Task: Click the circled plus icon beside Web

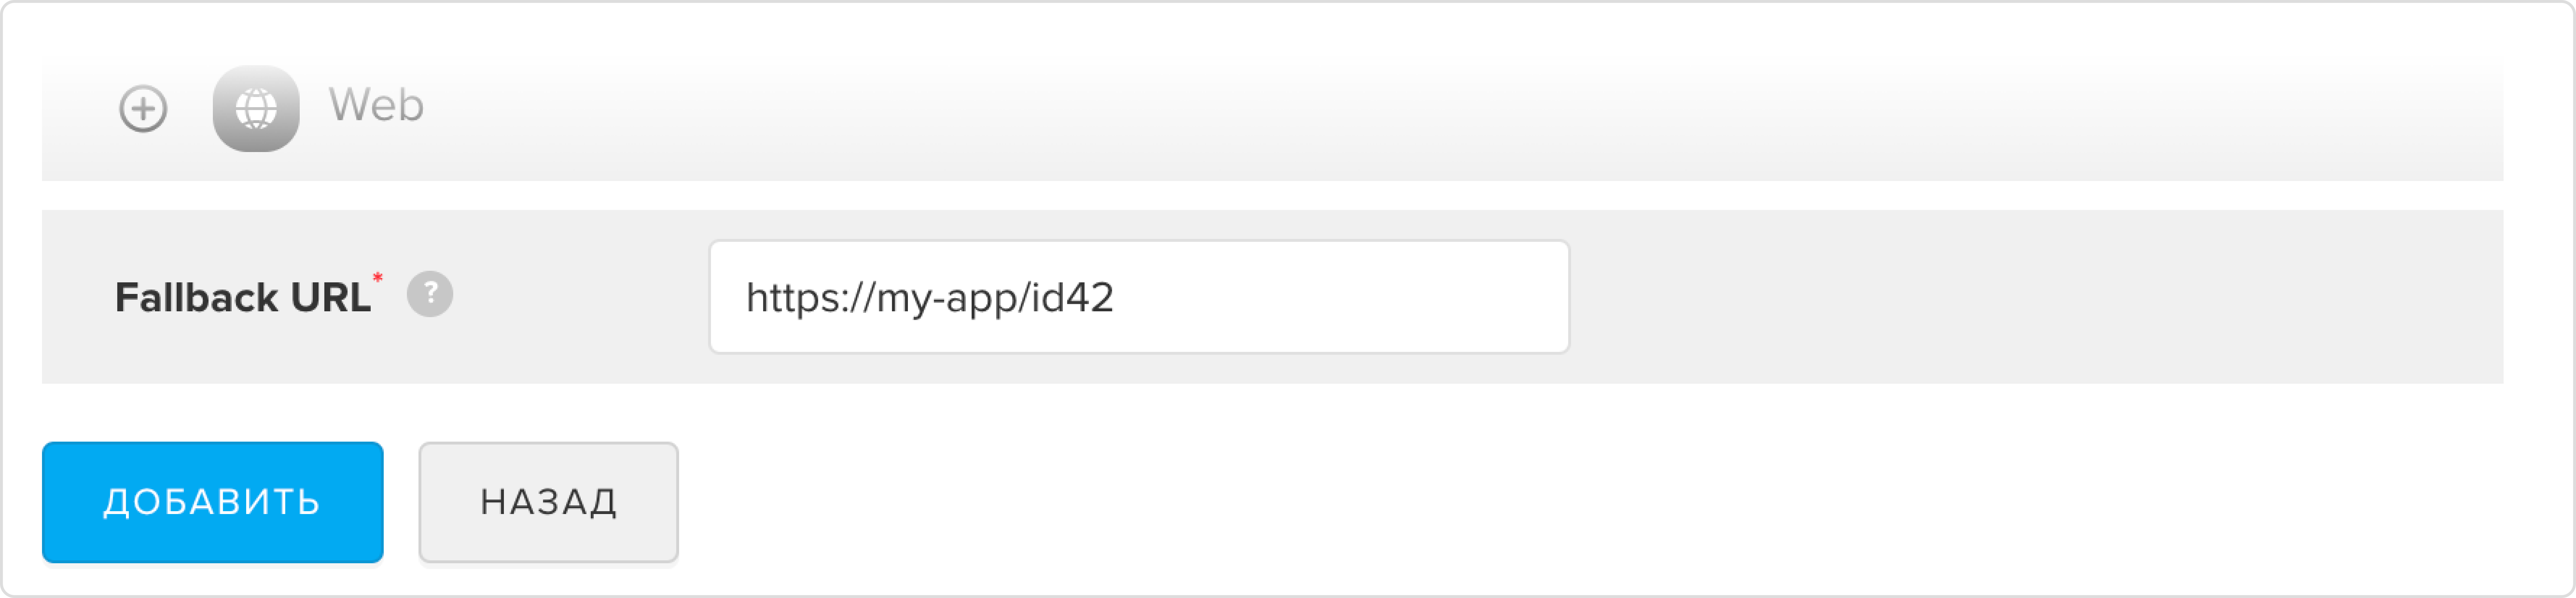Action: click(143, 108)
